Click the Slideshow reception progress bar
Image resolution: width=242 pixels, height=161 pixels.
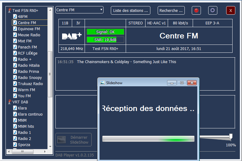[x=148, y=139]
